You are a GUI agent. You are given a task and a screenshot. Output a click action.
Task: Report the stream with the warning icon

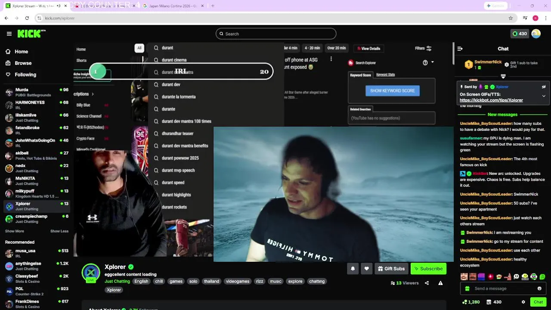tap(440, 283)
